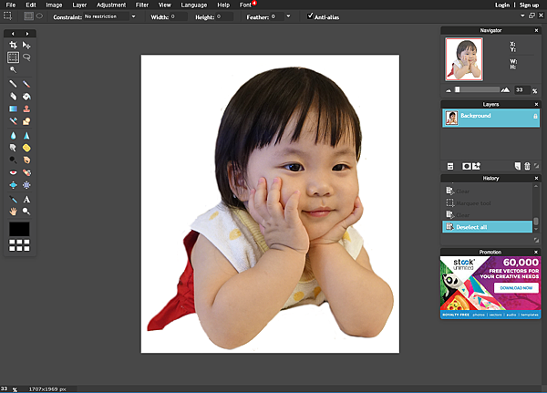Unlock the Background layer lock icon
This screenshot has height=393, width=547.
pyautogui.click(x=535, y=116)
